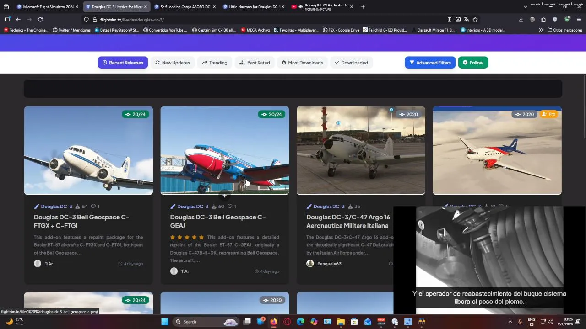Click Douglas DC-3 category tag on Argo 16 card
Image resolution: width=586 pixels, height=329 pixels.
click(x=329, y=207)
